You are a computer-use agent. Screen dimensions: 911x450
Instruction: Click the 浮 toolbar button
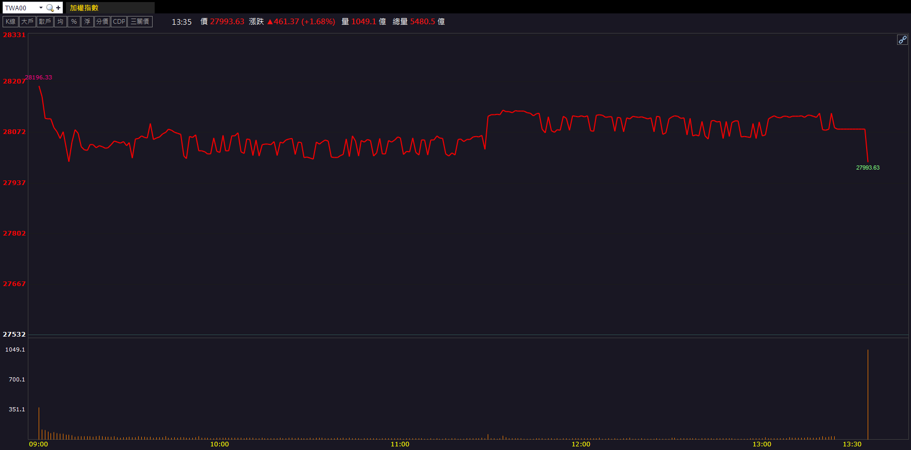(x=87, y=22)
